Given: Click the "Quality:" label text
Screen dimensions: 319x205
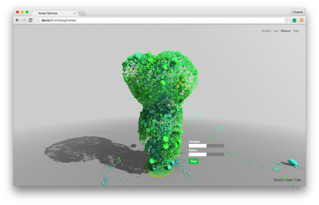Looking at the screenshot, I should (x=266, y=31).
